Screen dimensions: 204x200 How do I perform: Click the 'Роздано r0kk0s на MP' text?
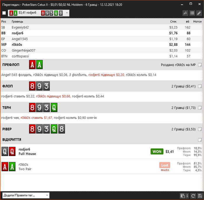(x=178, y=65)
